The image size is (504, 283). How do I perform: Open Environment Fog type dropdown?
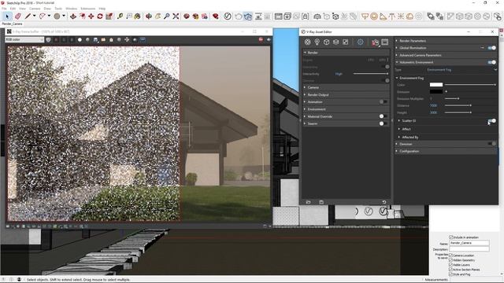click(x=461, y=70)
